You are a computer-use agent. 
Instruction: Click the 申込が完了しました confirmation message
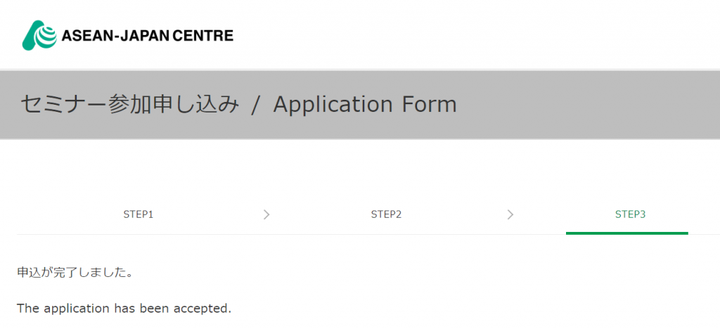75,272
